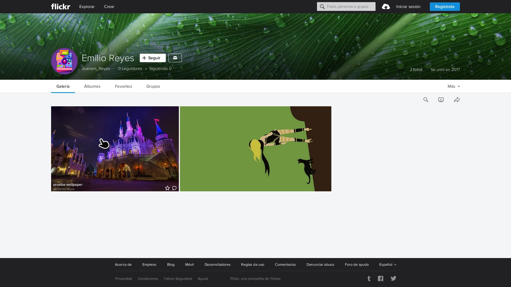511x287 pixels.
Task: Switch to the Álbumes tab
Action: (92, 86)
